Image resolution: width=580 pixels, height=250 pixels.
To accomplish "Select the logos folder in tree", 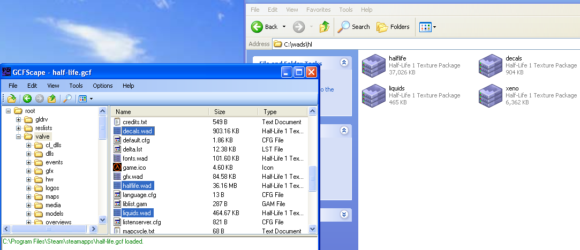I will [x=52, y=188].
